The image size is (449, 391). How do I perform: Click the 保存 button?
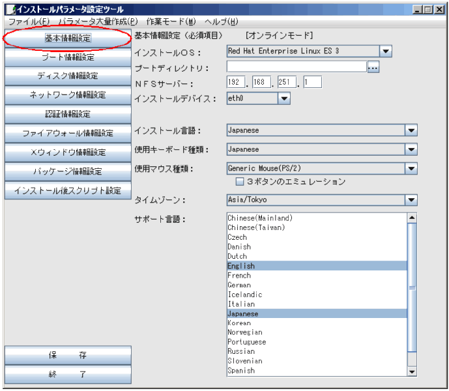[x=68, y=356]
